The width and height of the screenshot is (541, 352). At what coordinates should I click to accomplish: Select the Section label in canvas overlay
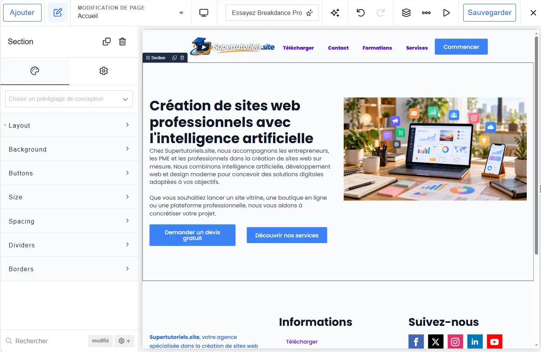click(x=156, y=58)
